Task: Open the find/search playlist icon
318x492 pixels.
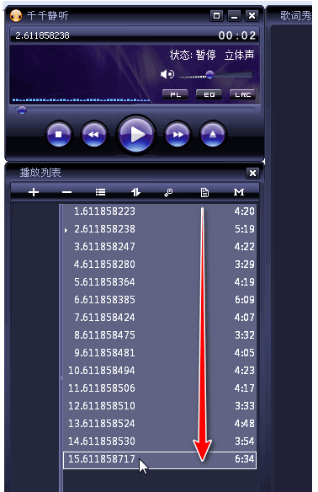Action: pos(168,192)
